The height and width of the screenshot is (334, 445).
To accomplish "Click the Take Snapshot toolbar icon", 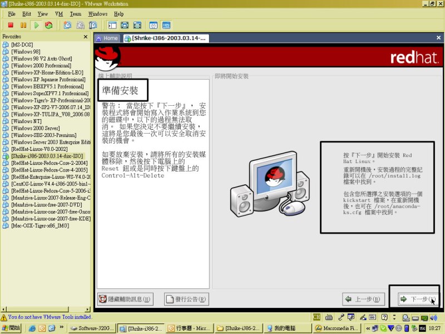I will [67, 25].
